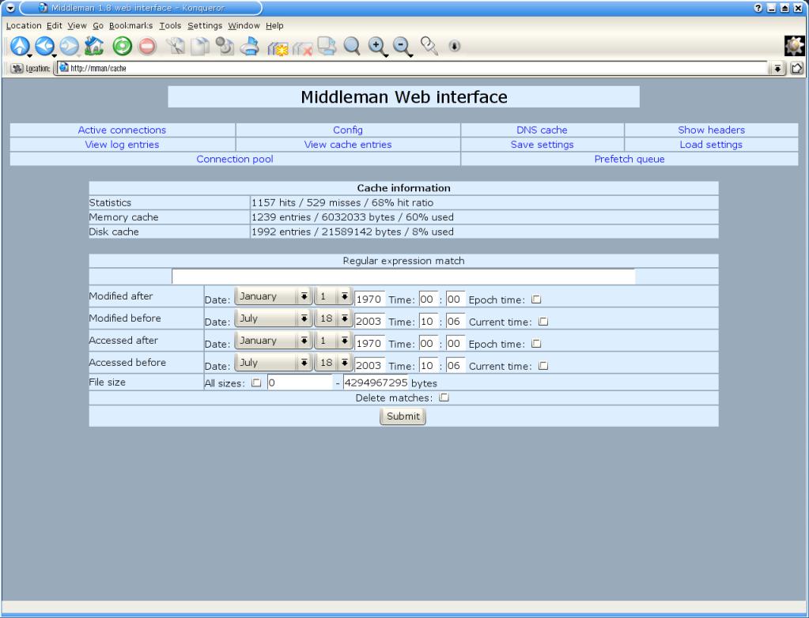809x618 pixels.
Task: Check Current time for Accessed before
Action: click(x=543, y=365)
